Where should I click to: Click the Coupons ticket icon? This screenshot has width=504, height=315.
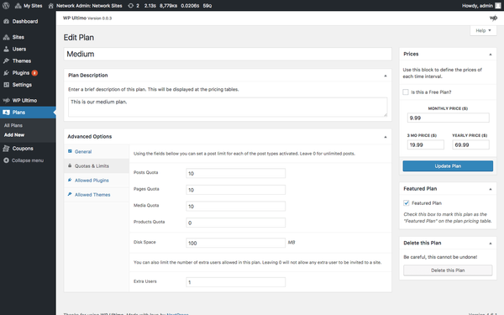pos(6,149)
